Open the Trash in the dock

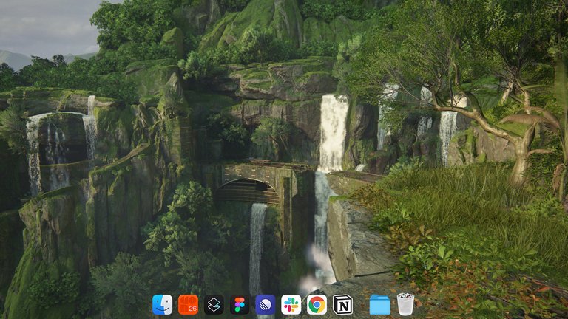point(405,304)
